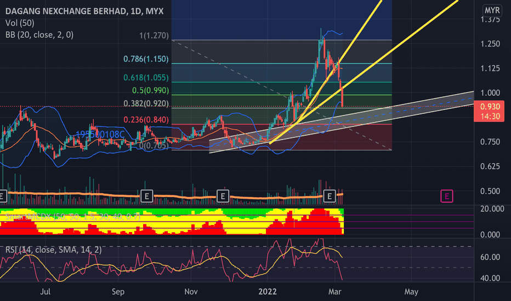The height and width of the screenshot is (301, 511).
Task: Open the earnings marker near late November
Action: tap(223, 196)
